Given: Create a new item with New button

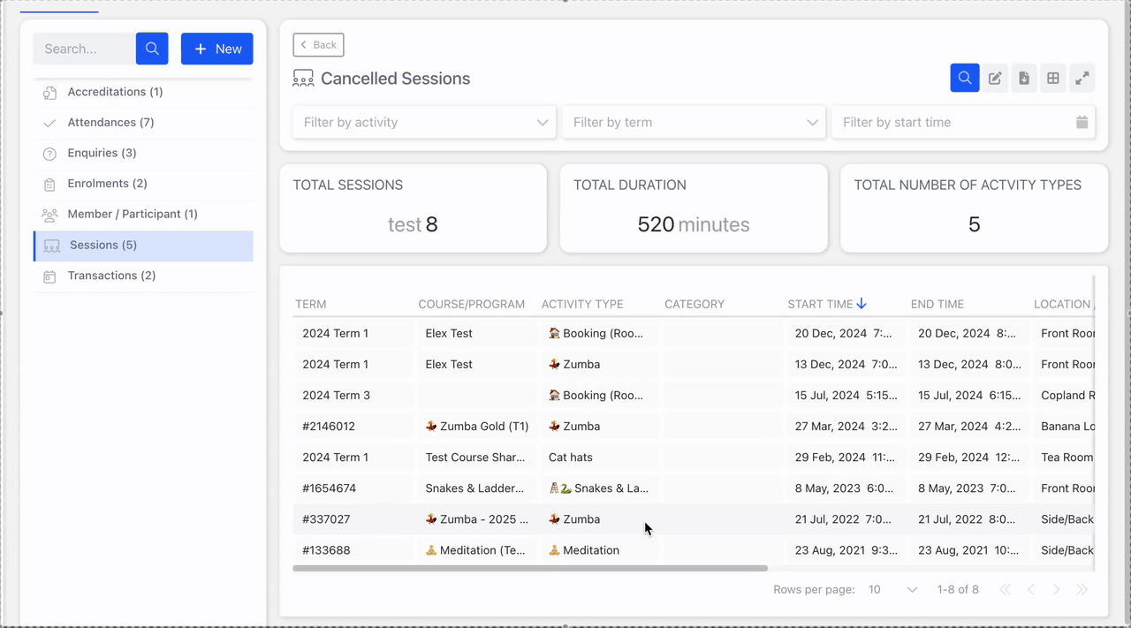Looking at the screenshot, I should pyautogui.click(x=217, y=49).
